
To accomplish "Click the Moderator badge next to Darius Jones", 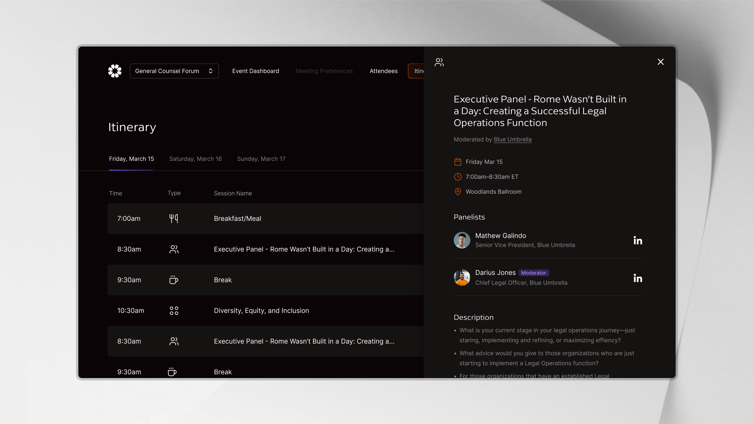I will (x=534, y=273).
